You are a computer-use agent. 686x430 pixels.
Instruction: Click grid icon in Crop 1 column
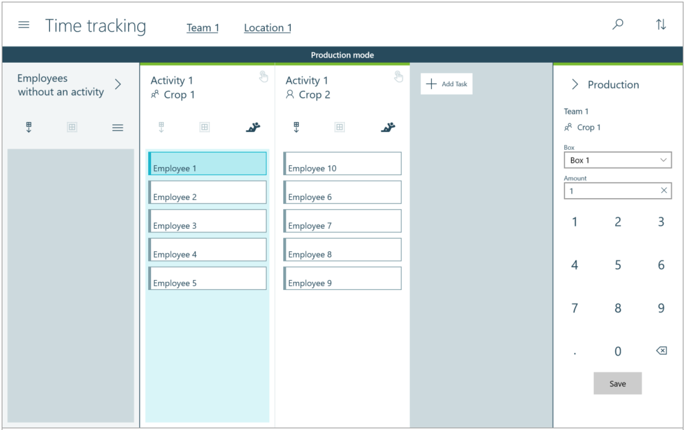tap(204, 127)
